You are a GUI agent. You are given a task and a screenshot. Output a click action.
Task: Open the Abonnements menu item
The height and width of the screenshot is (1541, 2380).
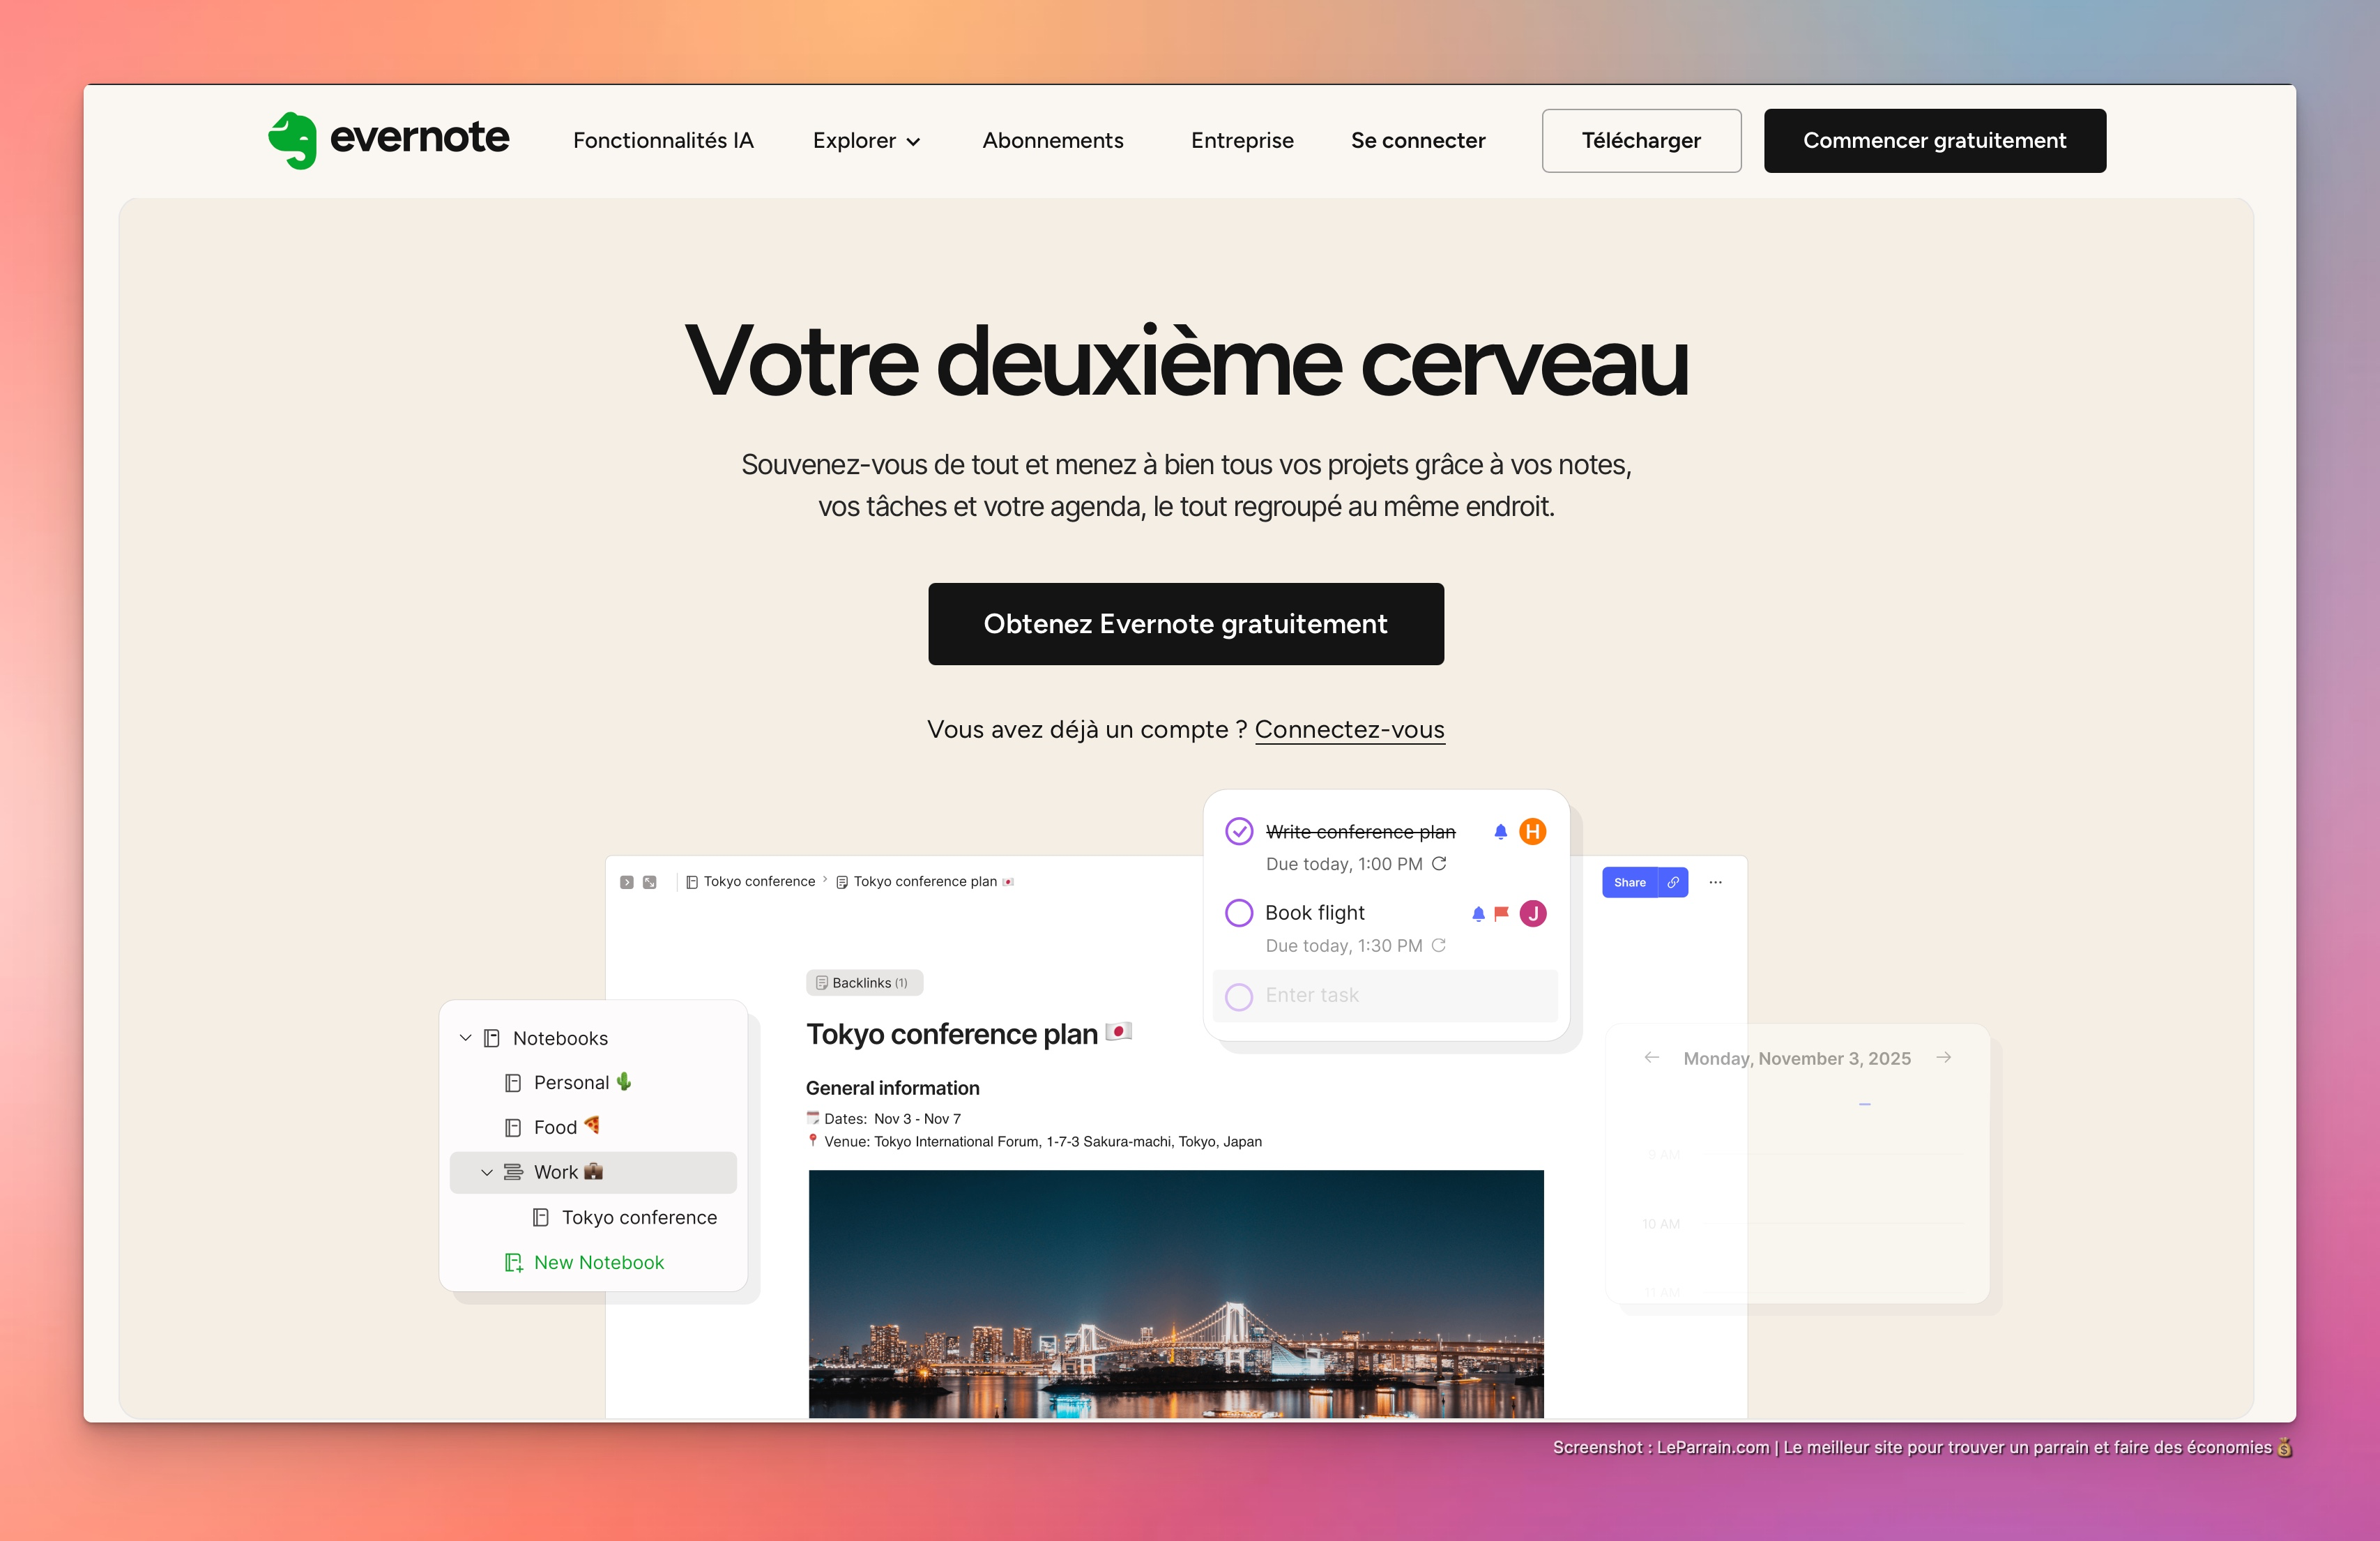point(1053,141)
